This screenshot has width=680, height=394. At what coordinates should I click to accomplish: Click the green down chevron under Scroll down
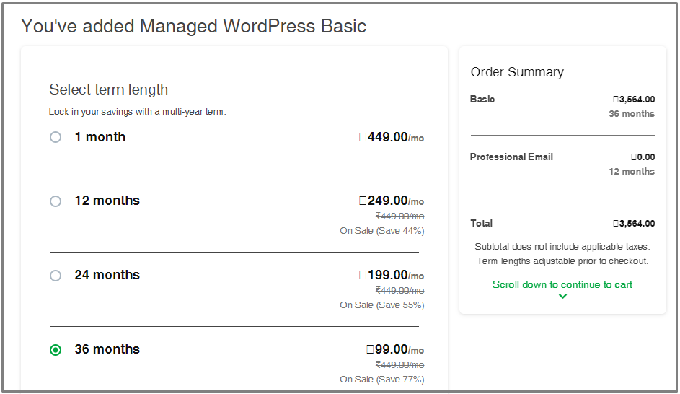click(x=562, y=297)
